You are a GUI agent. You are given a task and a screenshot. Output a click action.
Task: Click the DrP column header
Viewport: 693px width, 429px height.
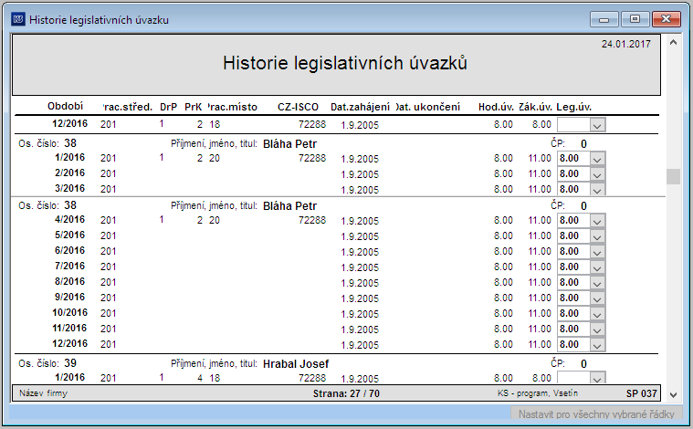tap(168, 107)
